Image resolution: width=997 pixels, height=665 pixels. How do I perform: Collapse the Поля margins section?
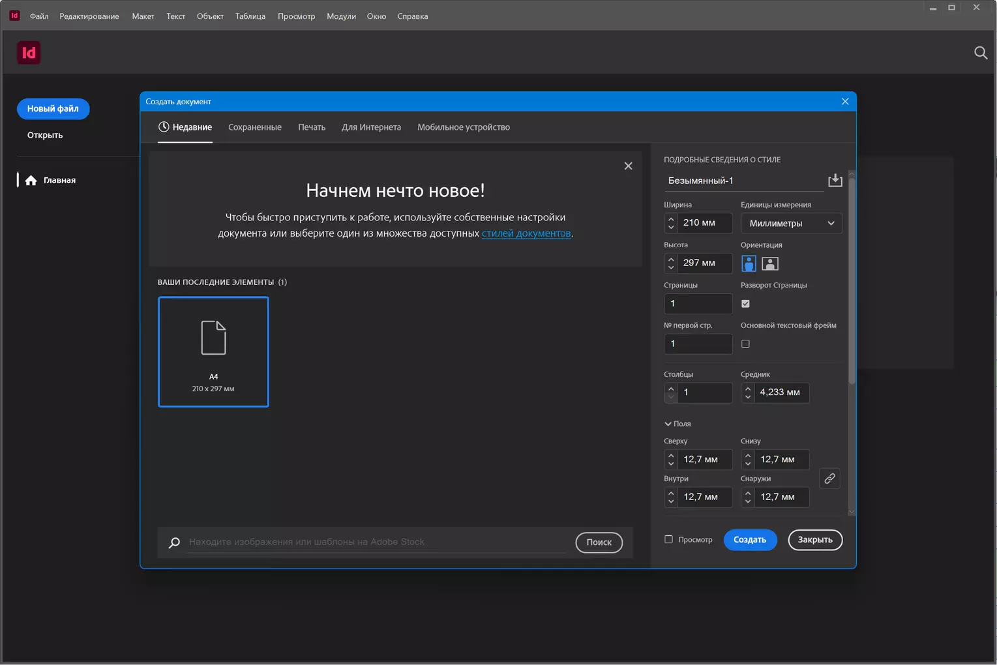point(677,424)
